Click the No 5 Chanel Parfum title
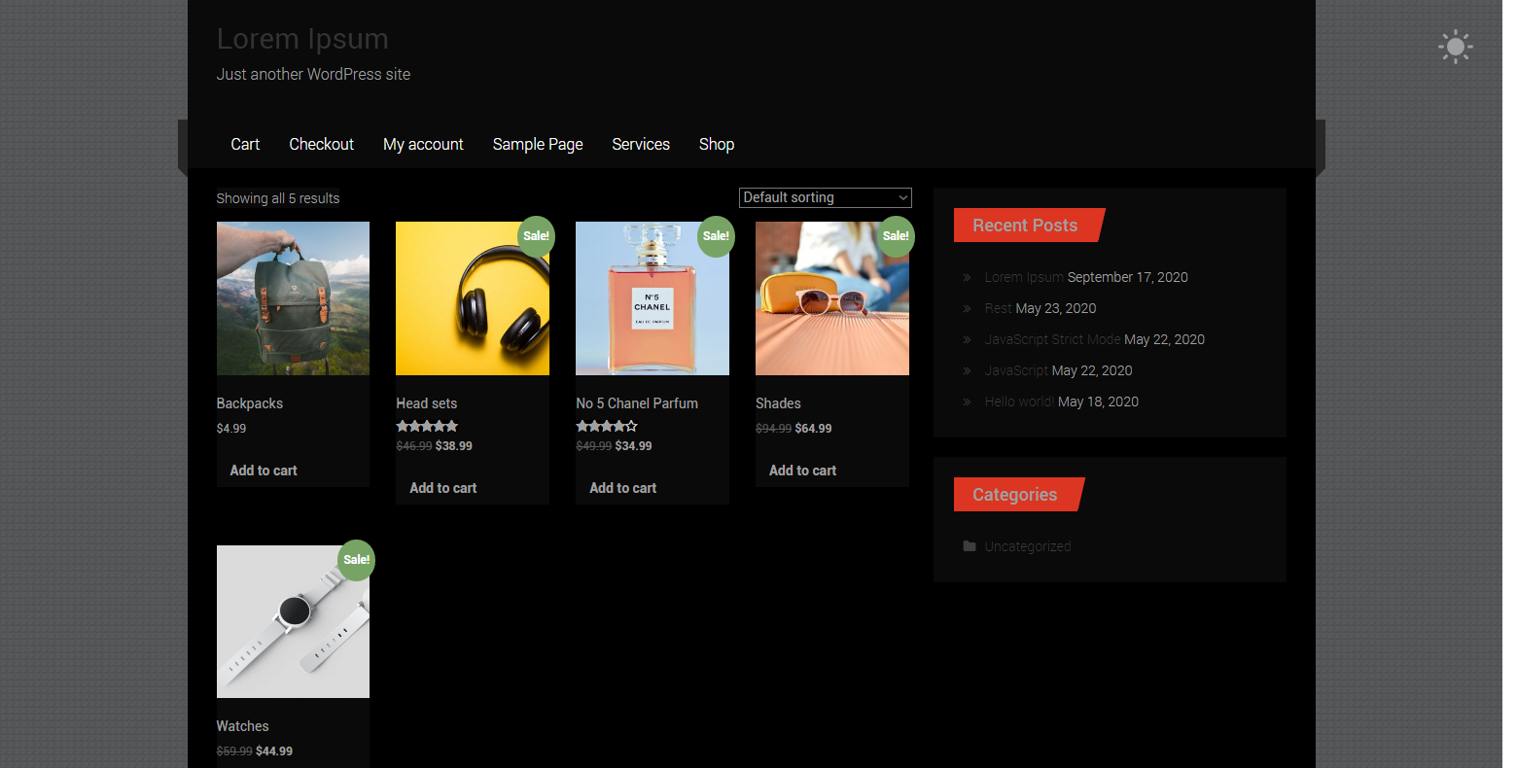1517x768 pixels. [x=637, y=403]
